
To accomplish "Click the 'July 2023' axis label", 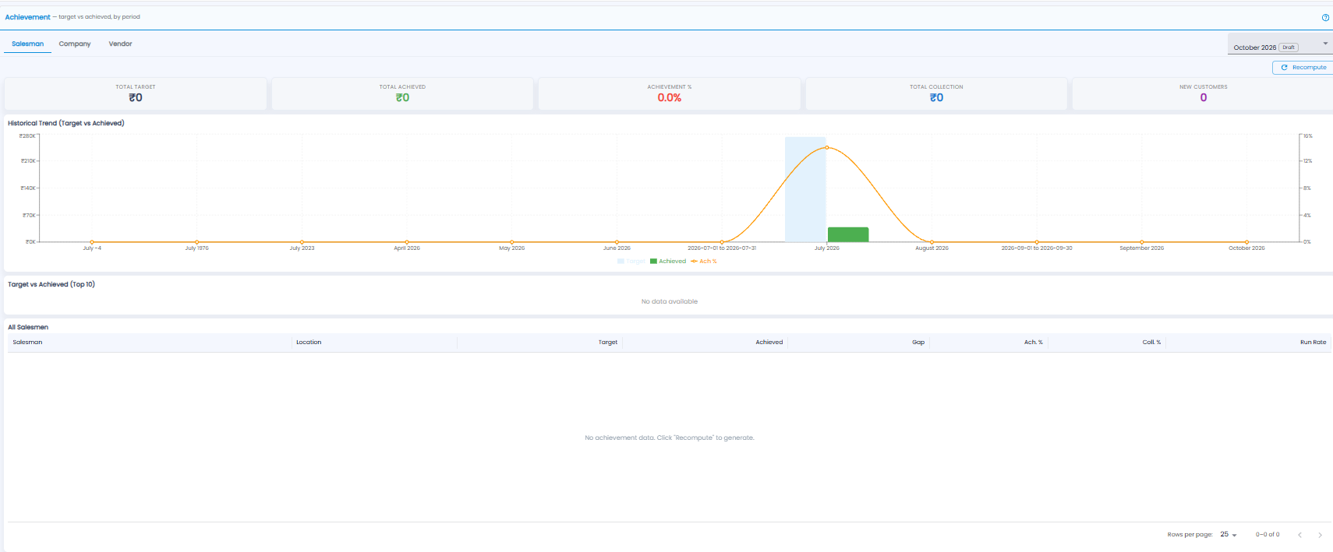I will [x=302, y=248].
